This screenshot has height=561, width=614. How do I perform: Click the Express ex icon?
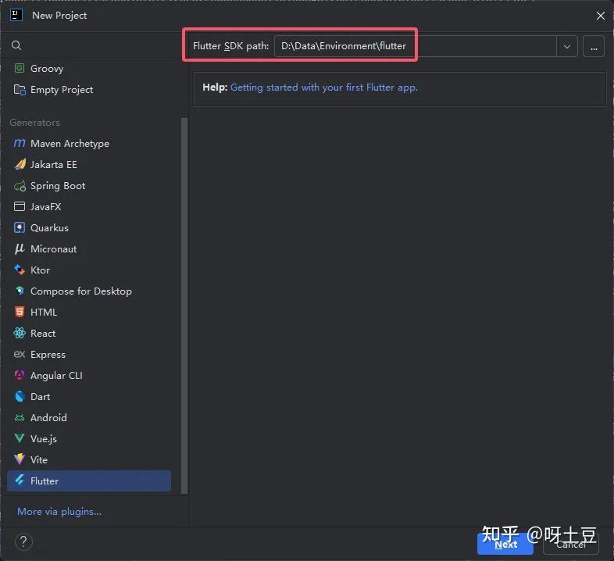point(20,354)
